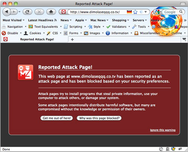The height and width of the screenshot is (152, 188).
Task: Click the Validators green checkmark icon
Action: coord(108,27)
